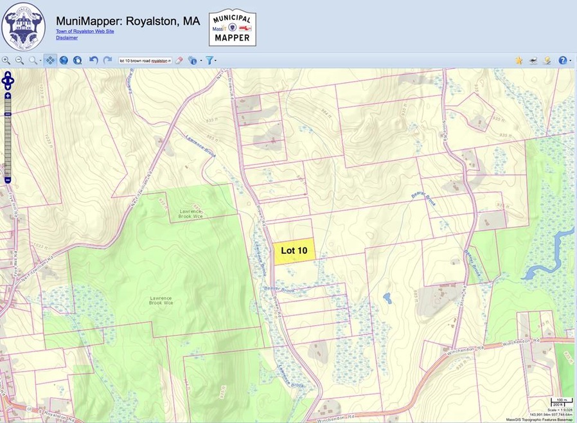This screenshot has width=577, height=423.
Task: Open the identify tool dropdown arrow
Action: (x=200, y=60)
